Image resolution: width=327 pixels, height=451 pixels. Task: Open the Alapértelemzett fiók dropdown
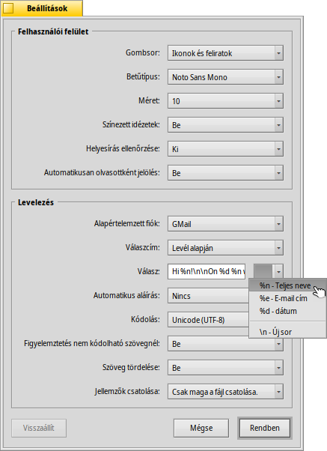click(225, 224)
